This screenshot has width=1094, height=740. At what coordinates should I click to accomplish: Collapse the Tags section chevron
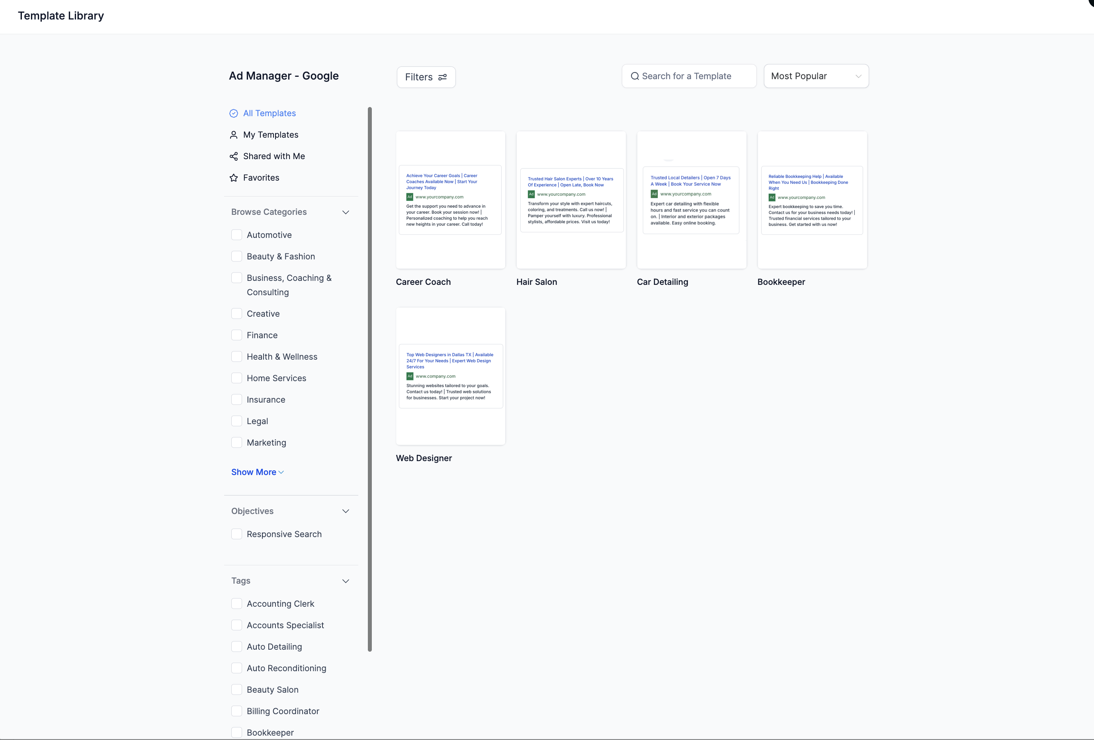click(346, 581)
